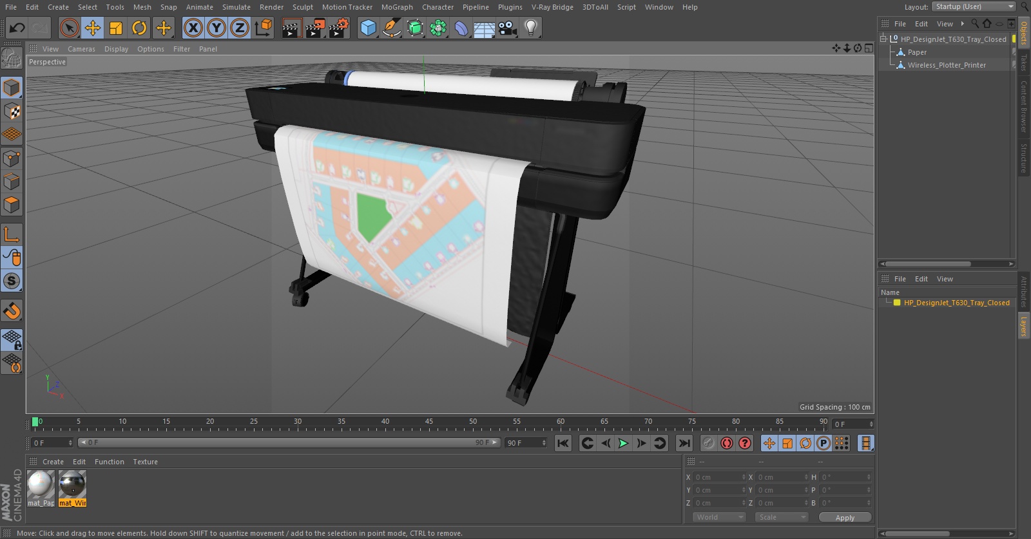Open viewport Display menu

(116, 49)
